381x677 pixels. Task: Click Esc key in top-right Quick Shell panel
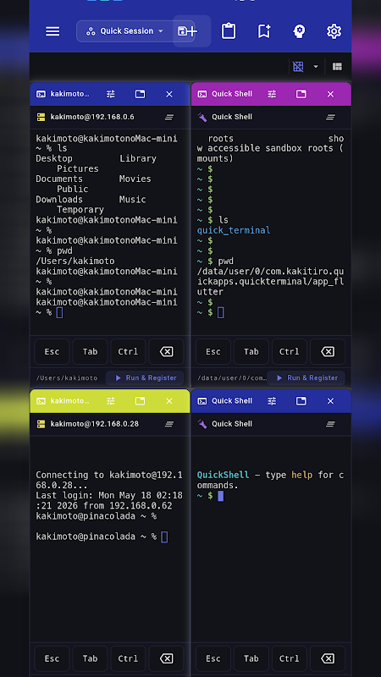(x=213, y=351)
